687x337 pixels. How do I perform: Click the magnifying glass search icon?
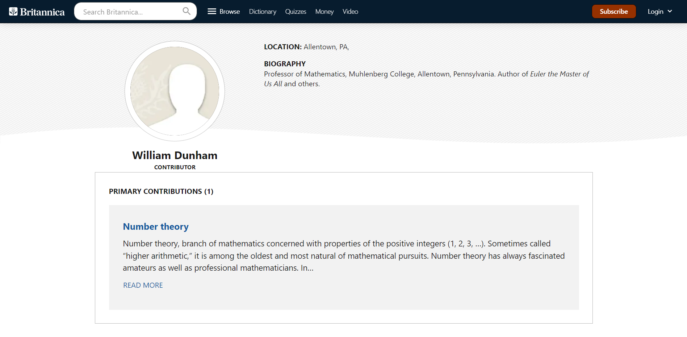click(x=187, y=11)
